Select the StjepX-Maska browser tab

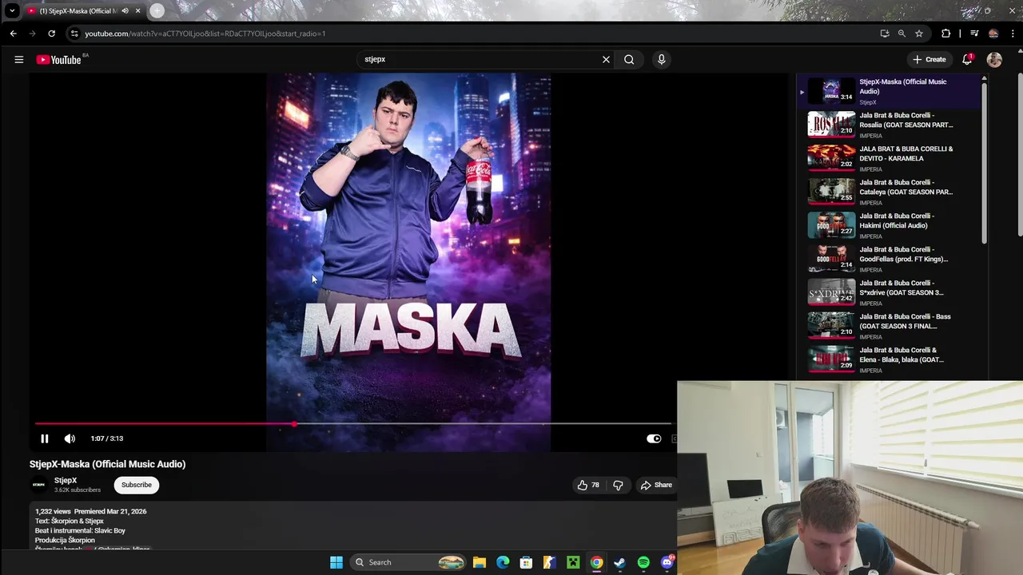click(78, 11)
